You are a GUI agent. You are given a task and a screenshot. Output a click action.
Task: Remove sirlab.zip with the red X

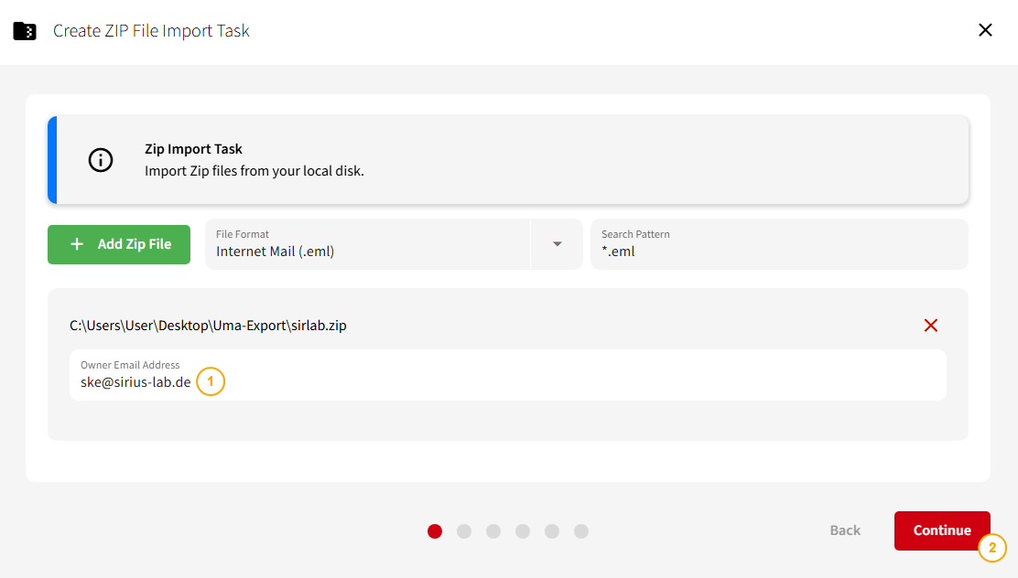tap(930, 325)
